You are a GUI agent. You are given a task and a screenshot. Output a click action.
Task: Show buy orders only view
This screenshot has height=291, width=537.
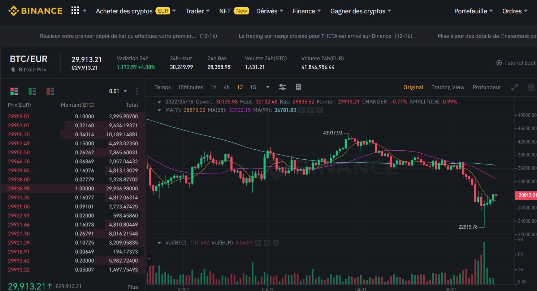click(x=32, y=91)
